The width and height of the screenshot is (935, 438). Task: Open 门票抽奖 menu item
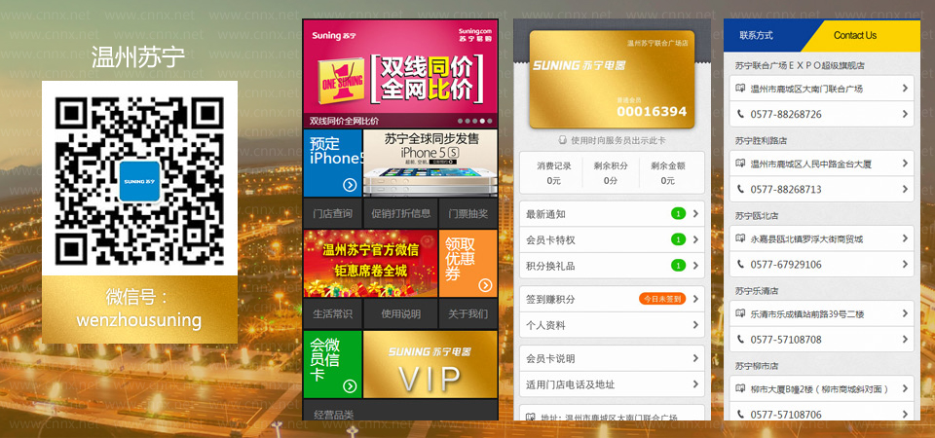click(x=468, y=213)
